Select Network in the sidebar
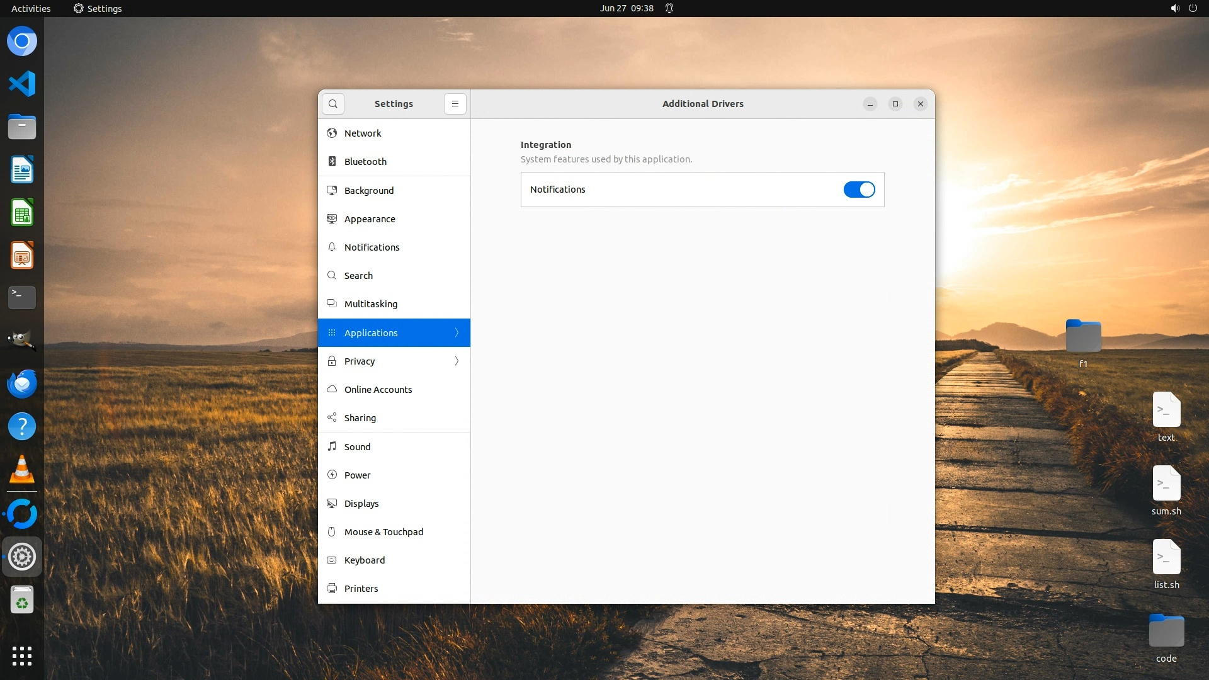This screenshot has height=680, width=1209. pos(363,133)
